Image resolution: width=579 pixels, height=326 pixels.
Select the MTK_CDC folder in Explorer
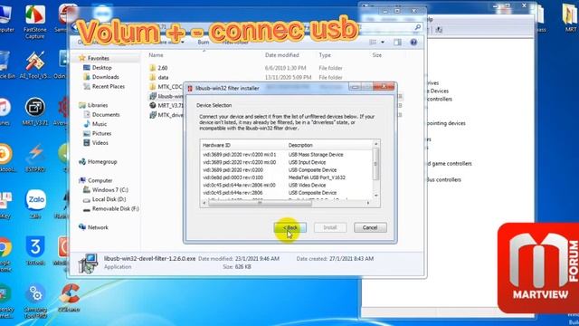coord(166,87)
